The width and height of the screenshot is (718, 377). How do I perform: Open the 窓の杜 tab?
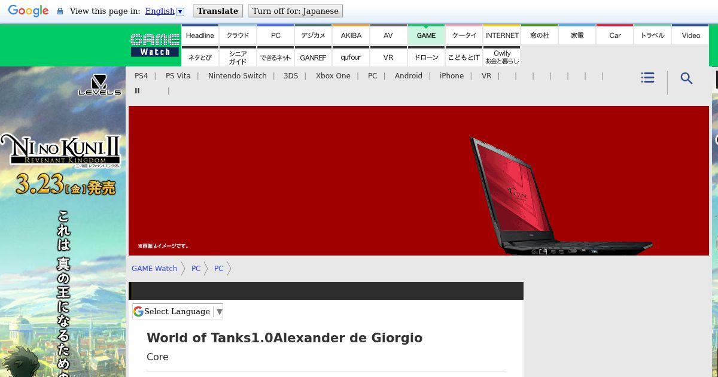(x=539, y=35)
